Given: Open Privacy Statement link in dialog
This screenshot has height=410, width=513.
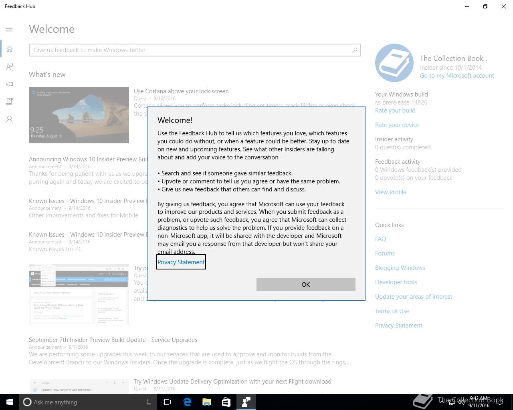Looking at the screenshot, I should tap(181, 262).
